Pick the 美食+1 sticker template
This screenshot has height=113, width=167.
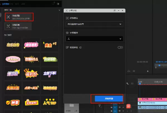(x=48, y=44)
